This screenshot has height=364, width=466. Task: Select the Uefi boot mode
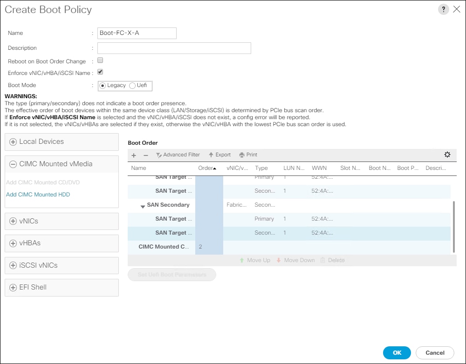132,86
